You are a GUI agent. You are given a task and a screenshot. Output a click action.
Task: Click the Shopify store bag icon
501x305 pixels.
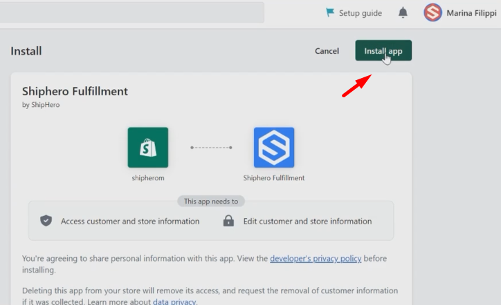[148, 147]
